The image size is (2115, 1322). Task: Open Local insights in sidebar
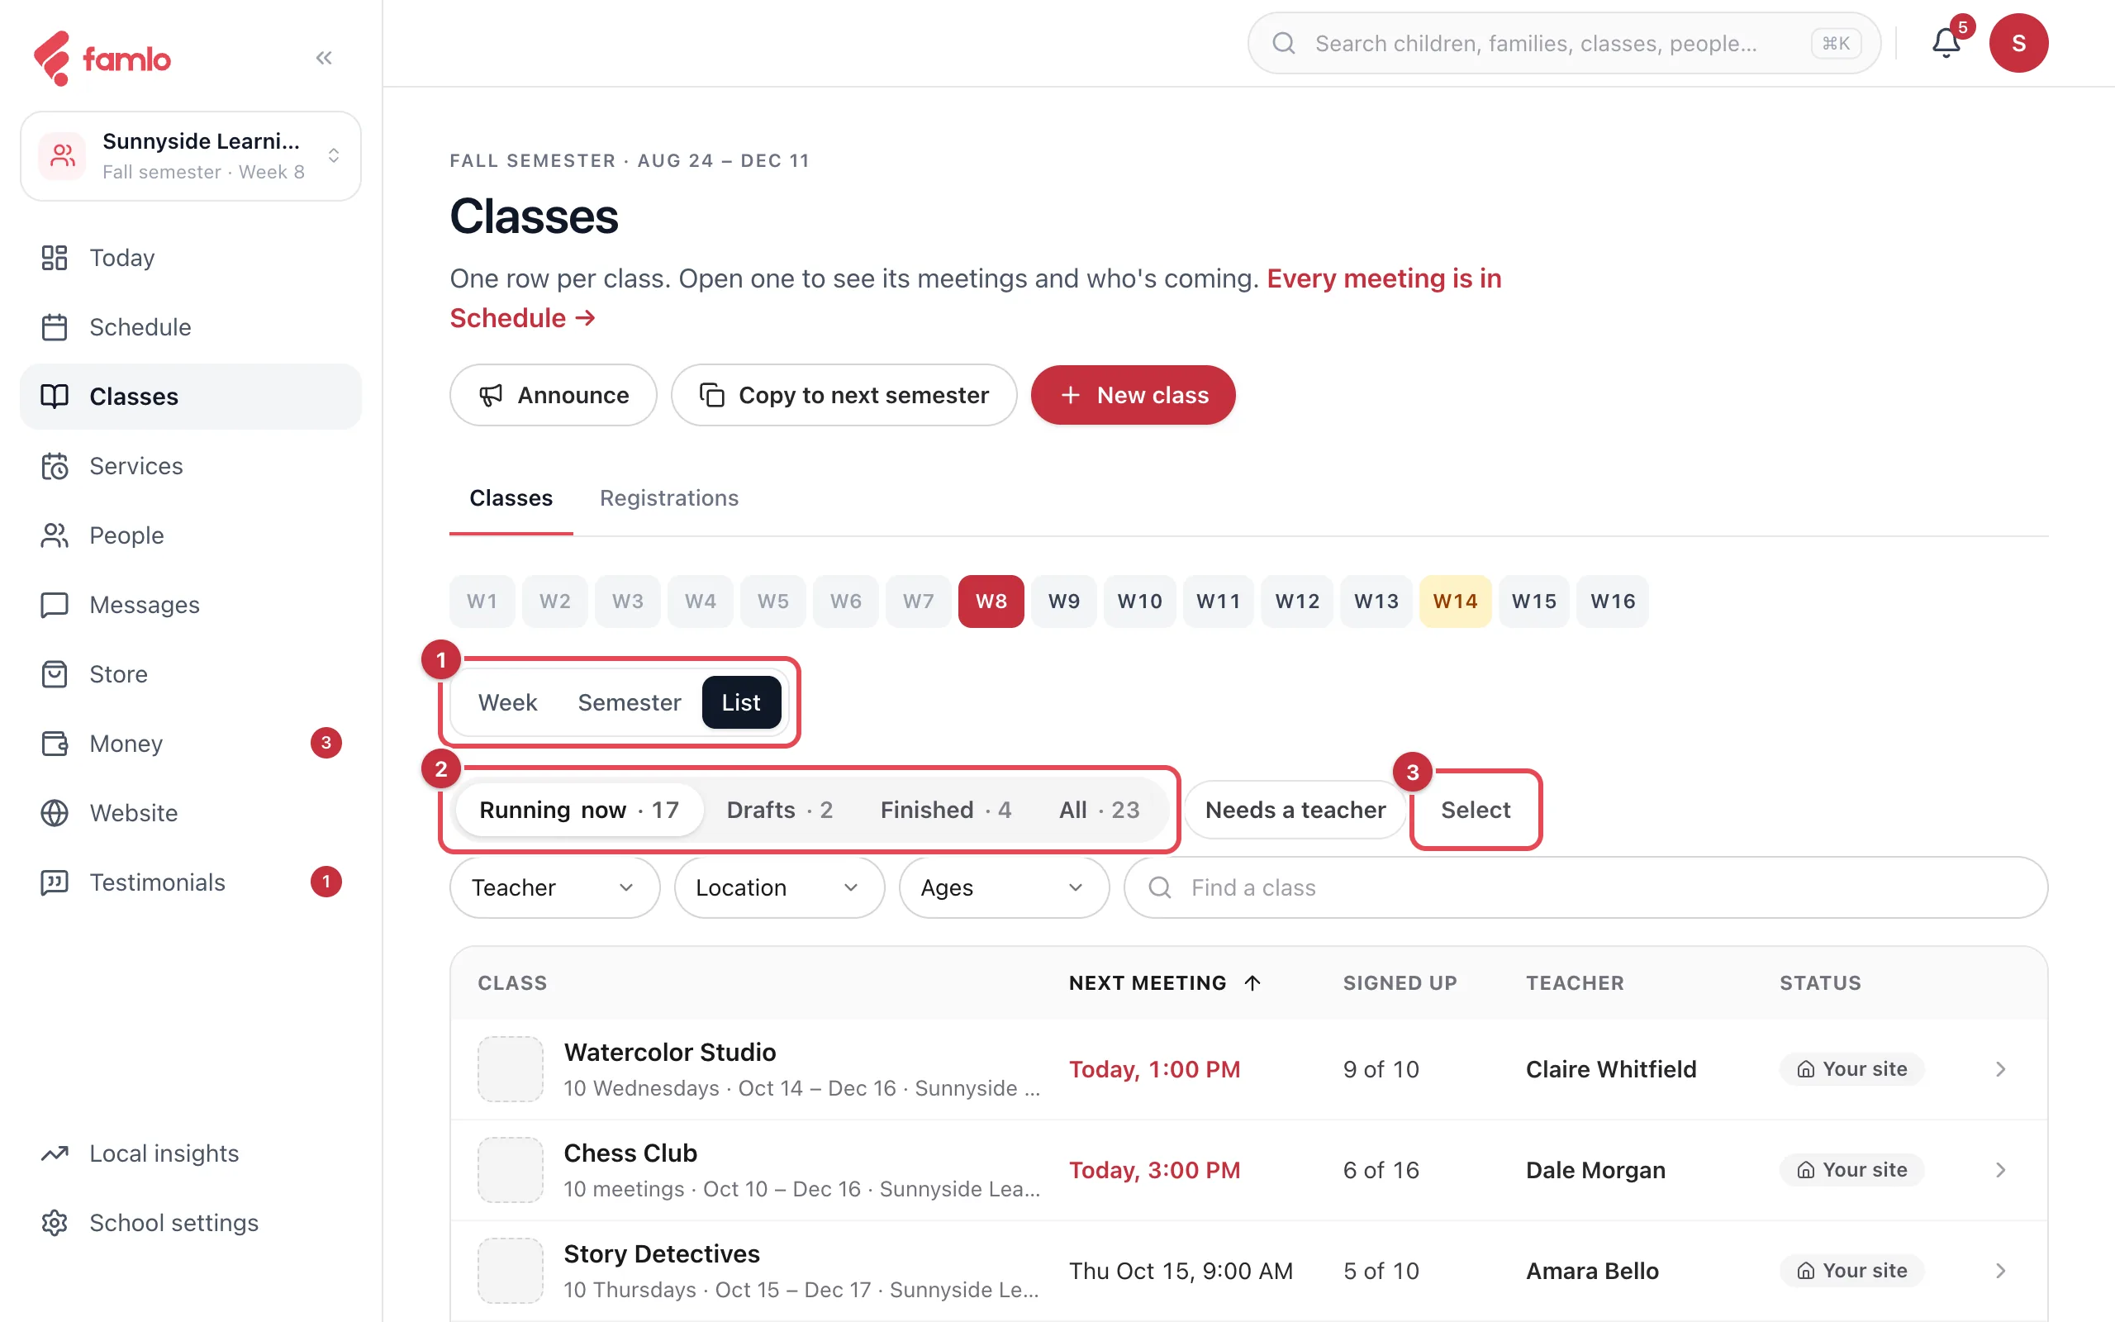click(x=191, y=1153)
